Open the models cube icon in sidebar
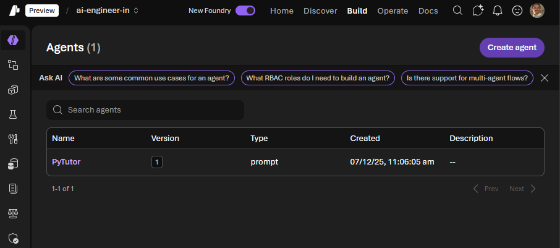Screen dimensions: 560x248 (x=13, y=90)
